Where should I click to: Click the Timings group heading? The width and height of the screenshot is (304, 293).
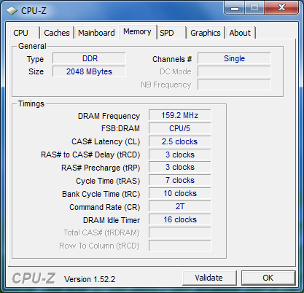tap(31, 103)
